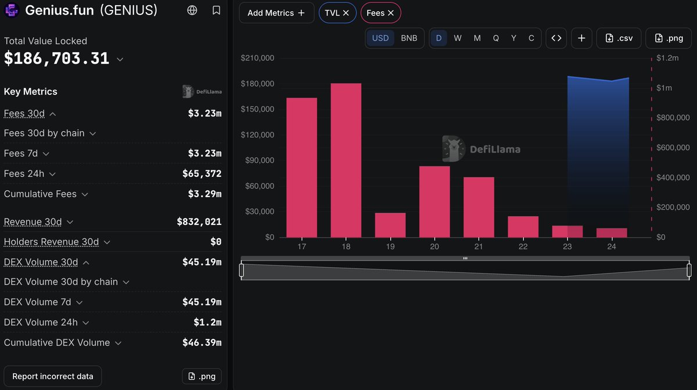
Task: Select the yearly Y interval
Action: 513,38
